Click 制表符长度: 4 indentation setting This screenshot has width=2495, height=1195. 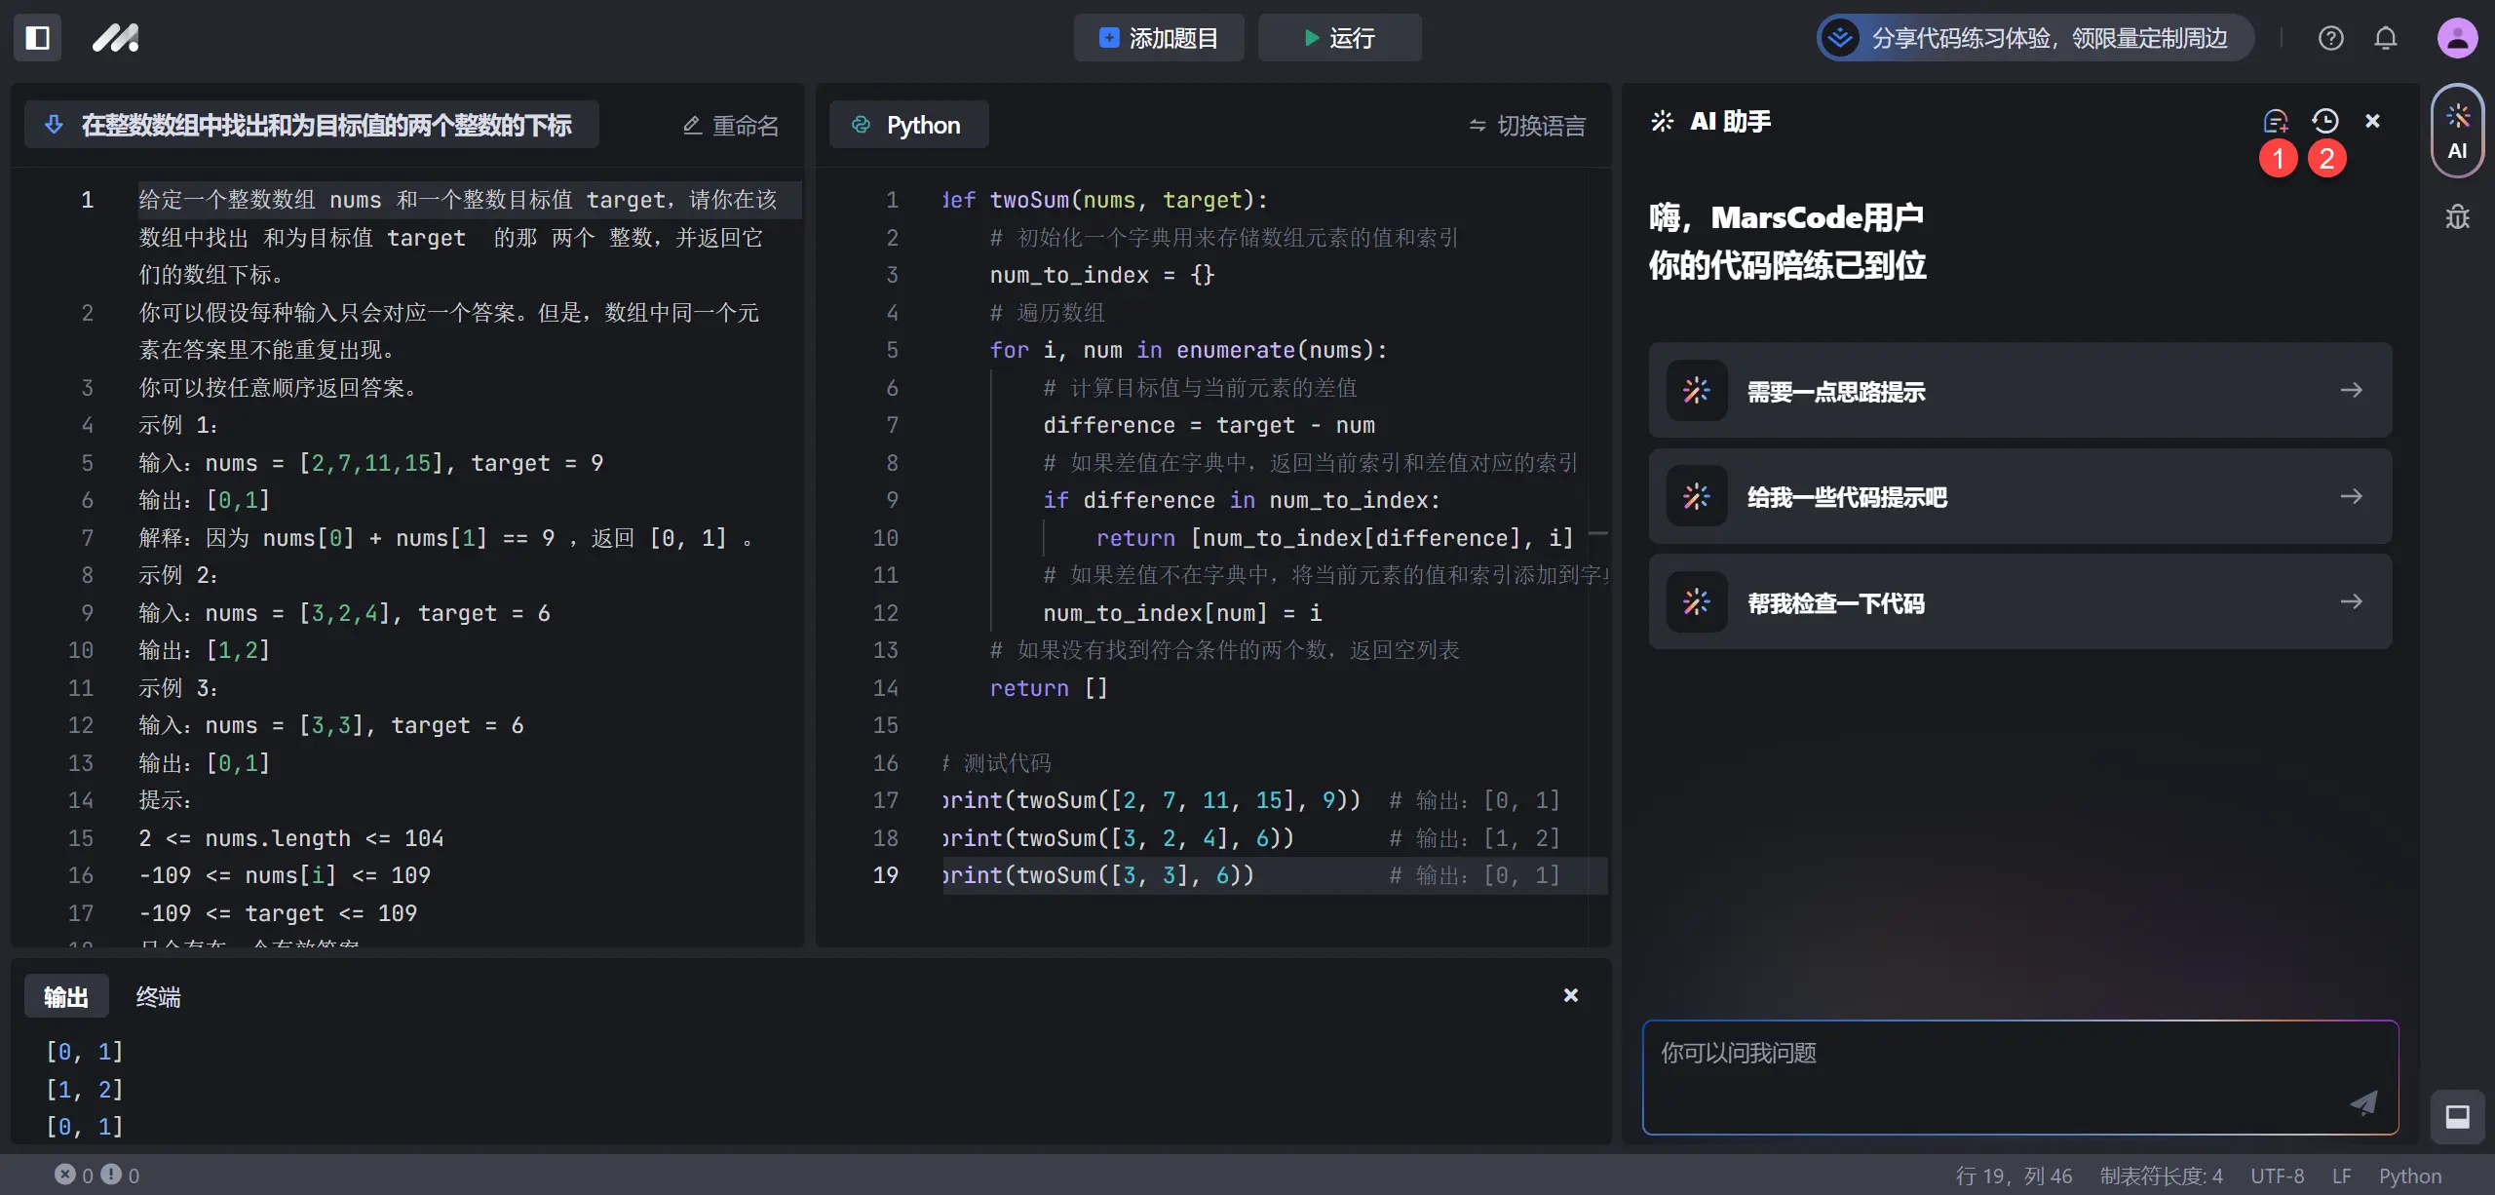[x=2161, y=1176]
